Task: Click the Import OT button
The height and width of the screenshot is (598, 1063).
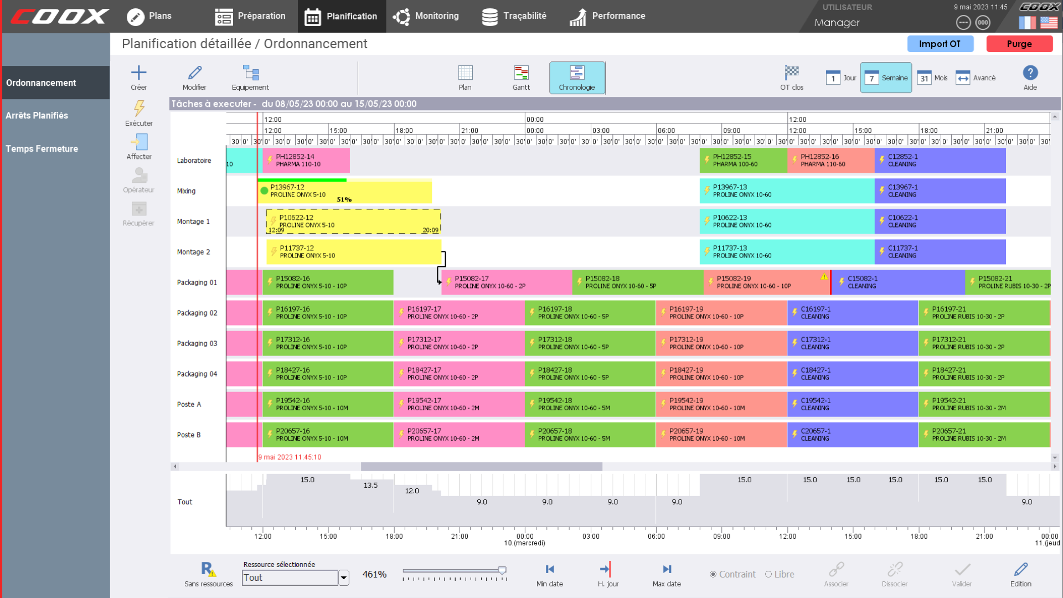Action: point(940,44)
